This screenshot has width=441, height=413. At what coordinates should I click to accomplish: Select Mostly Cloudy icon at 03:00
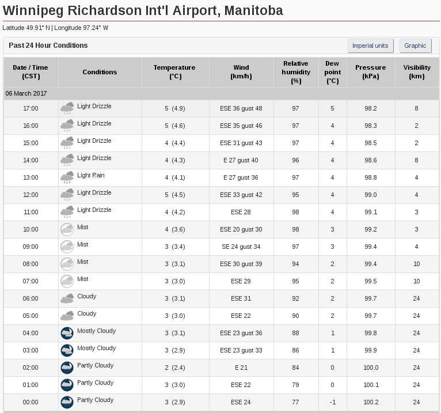[x=67, y=350]
